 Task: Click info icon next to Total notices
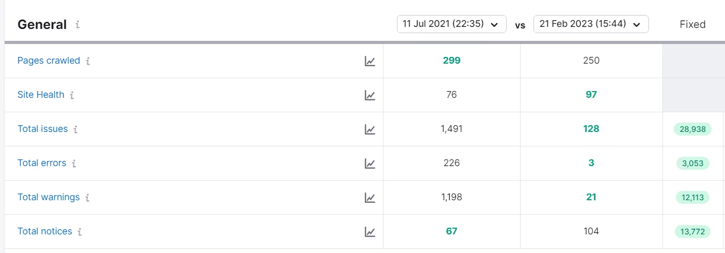point(80,232)
